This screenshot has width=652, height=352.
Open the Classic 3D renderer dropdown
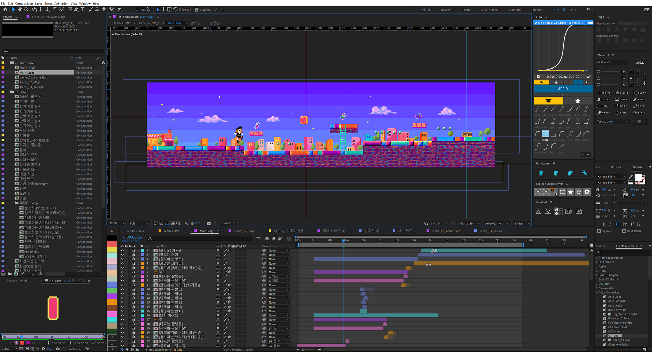[470, 223]
